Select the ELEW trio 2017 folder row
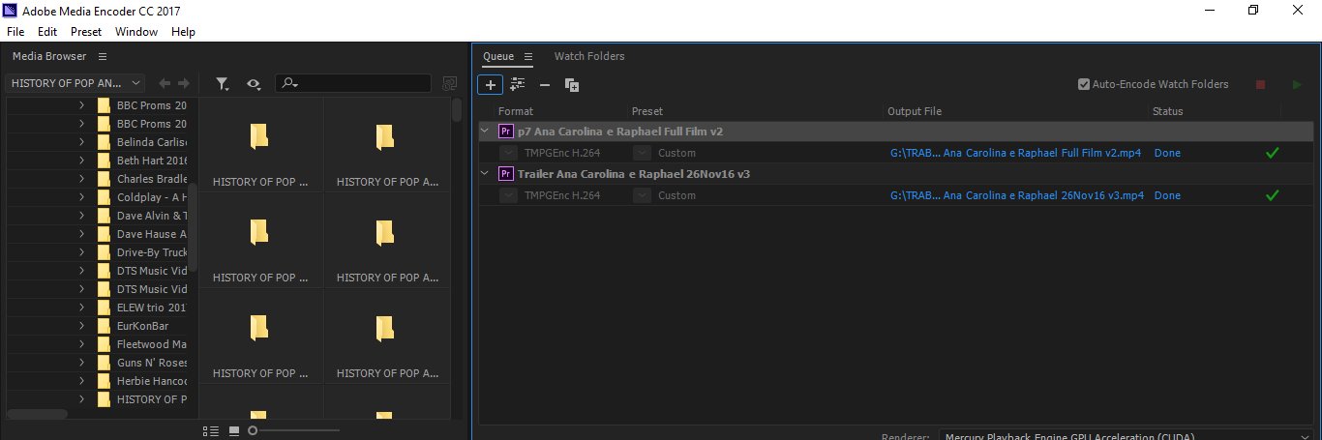 99,308
